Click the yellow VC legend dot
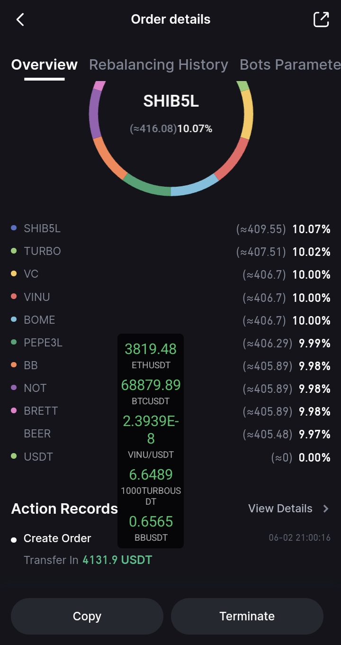The image size is (341, 645). pos(14,274)
